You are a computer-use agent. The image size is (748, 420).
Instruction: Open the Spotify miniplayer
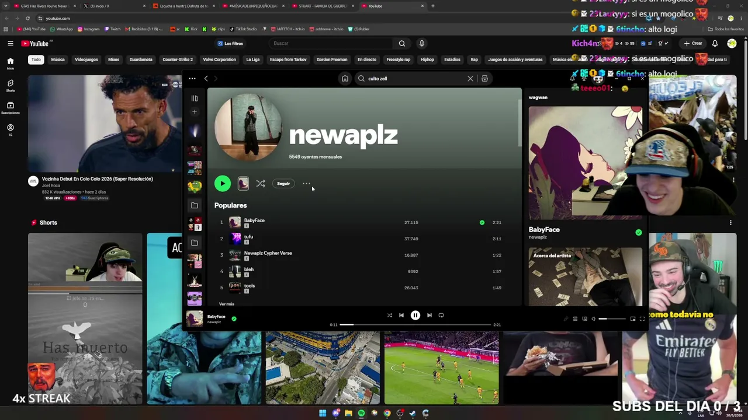(633, 319)
